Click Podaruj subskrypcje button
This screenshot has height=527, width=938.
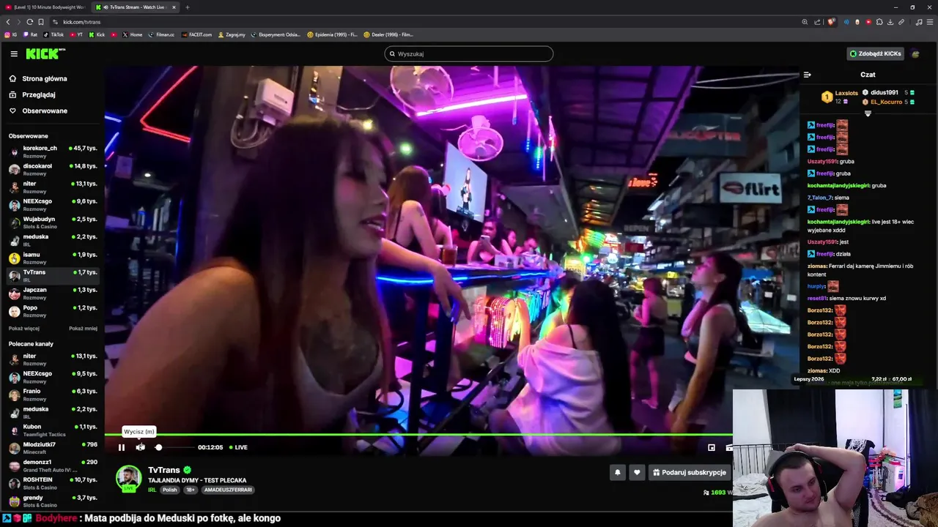pos(690,473)
